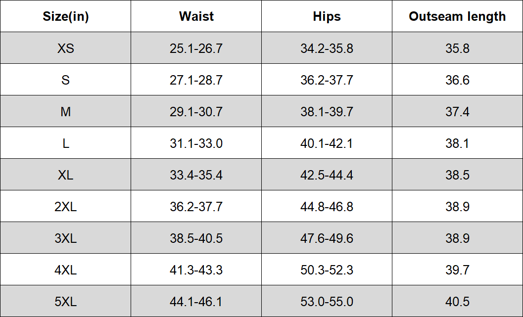Click the M size cell
The height and width of the screenshot is (317, 523).
[66, 111]
